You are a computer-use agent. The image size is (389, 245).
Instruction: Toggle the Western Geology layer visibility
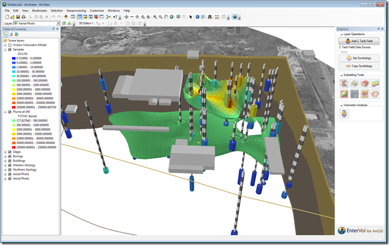point(9,165)
